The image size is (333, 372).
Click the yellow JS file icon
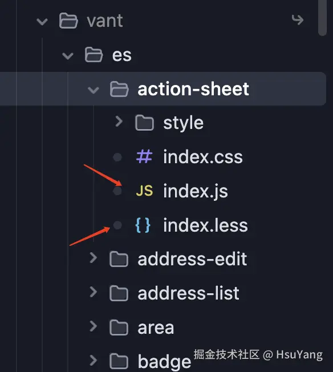[144, 191]
